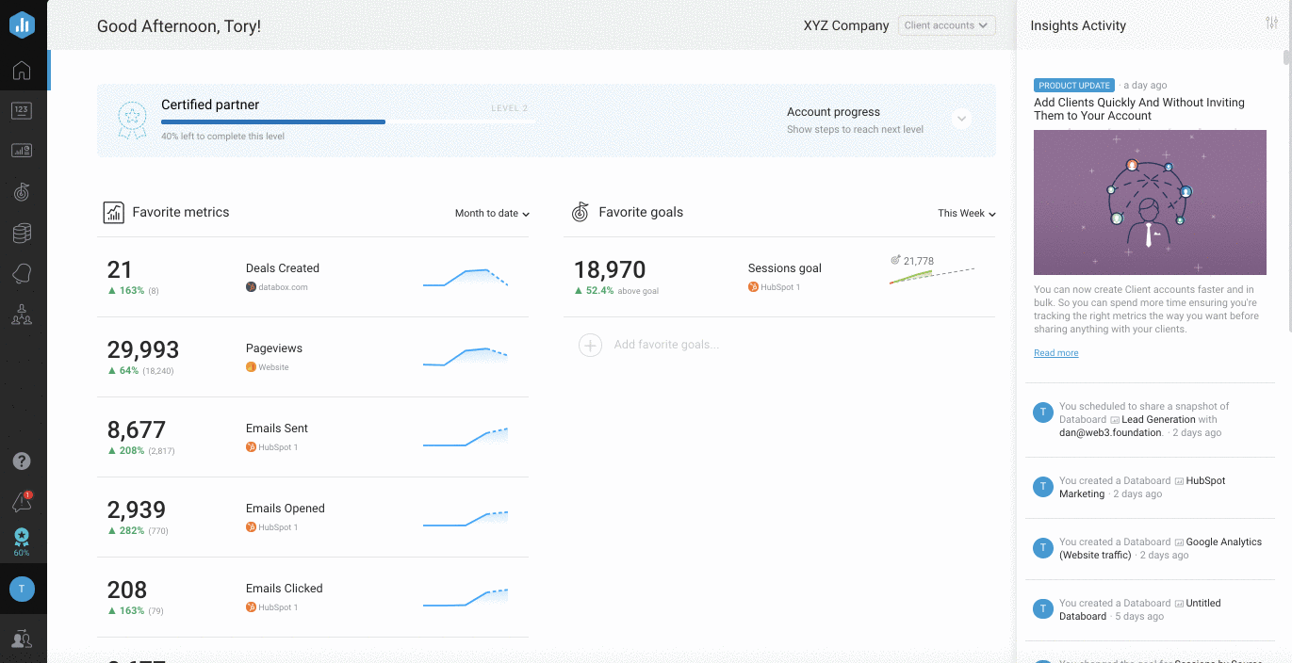Image resolution: width=1292 pixels, height=663 pixels.
Task: Click the PRODUCT UPDATE tag
Action: click(1074, 85)
